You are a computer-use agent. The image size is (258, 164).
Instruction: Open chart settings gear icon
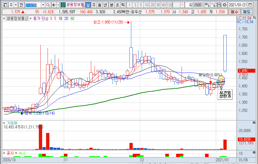coord(224,5)
